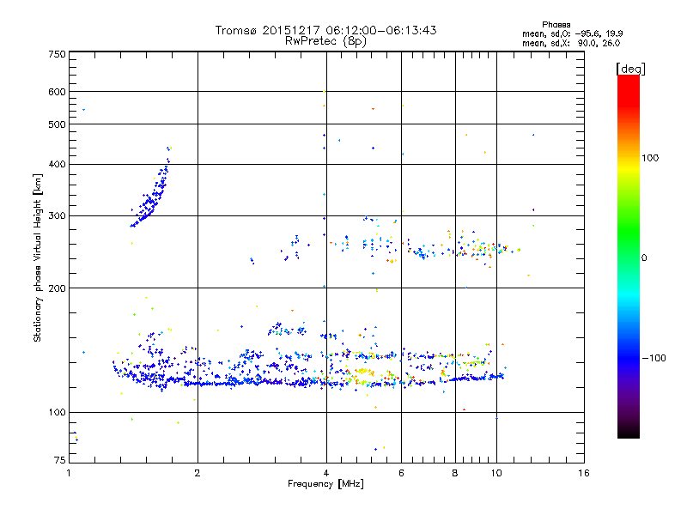This screenshot has width=687, height=515.
Task: Click the y-axis tick label '400'
Action: pyautogui.click(x=57, y=165)
